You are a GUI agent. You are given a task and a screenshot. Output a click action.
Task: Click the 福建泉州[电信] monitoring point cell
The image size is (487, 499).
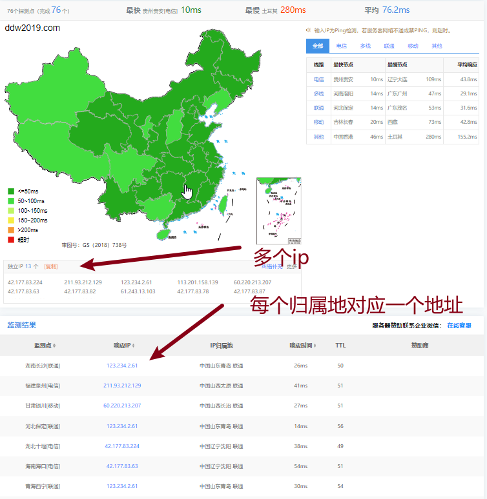coord(43,386)
